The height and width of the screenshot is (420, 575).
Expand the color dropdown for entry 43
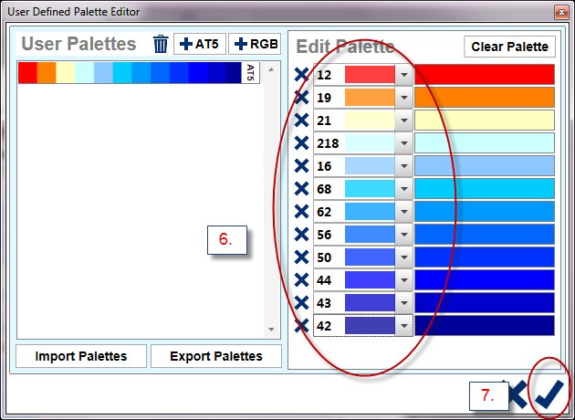(x=404, y=302)
